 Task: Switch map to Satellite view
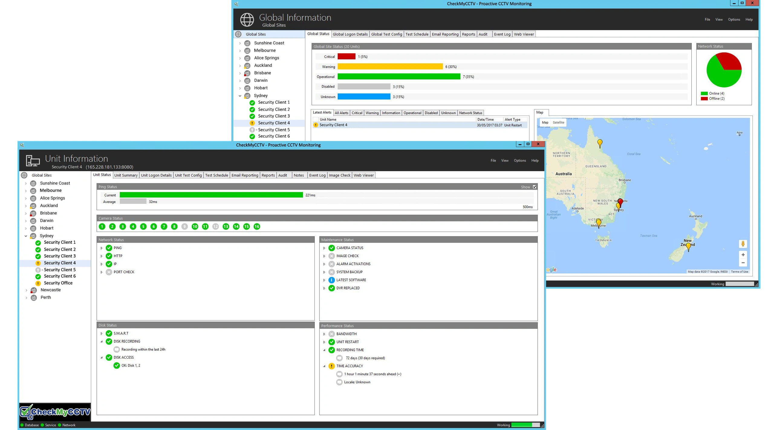pos(558,122)
